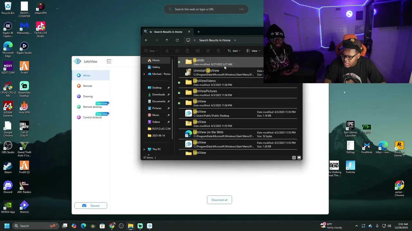This screenshot has width=412, height=231.
Task: Open a new File Explorer tab
Action: pyautogui.click(x=198, y=32)
